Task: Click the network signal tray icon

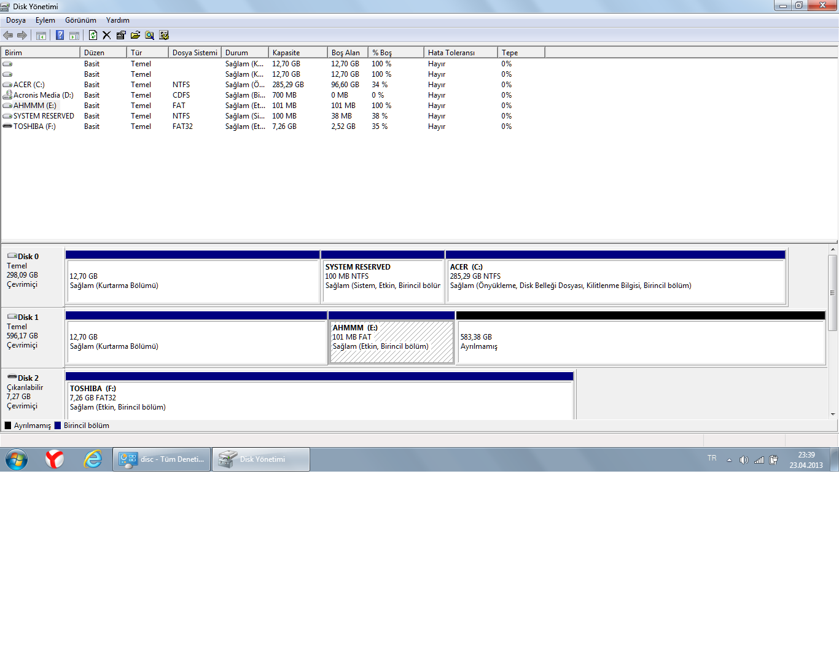Action: point(759,460)
